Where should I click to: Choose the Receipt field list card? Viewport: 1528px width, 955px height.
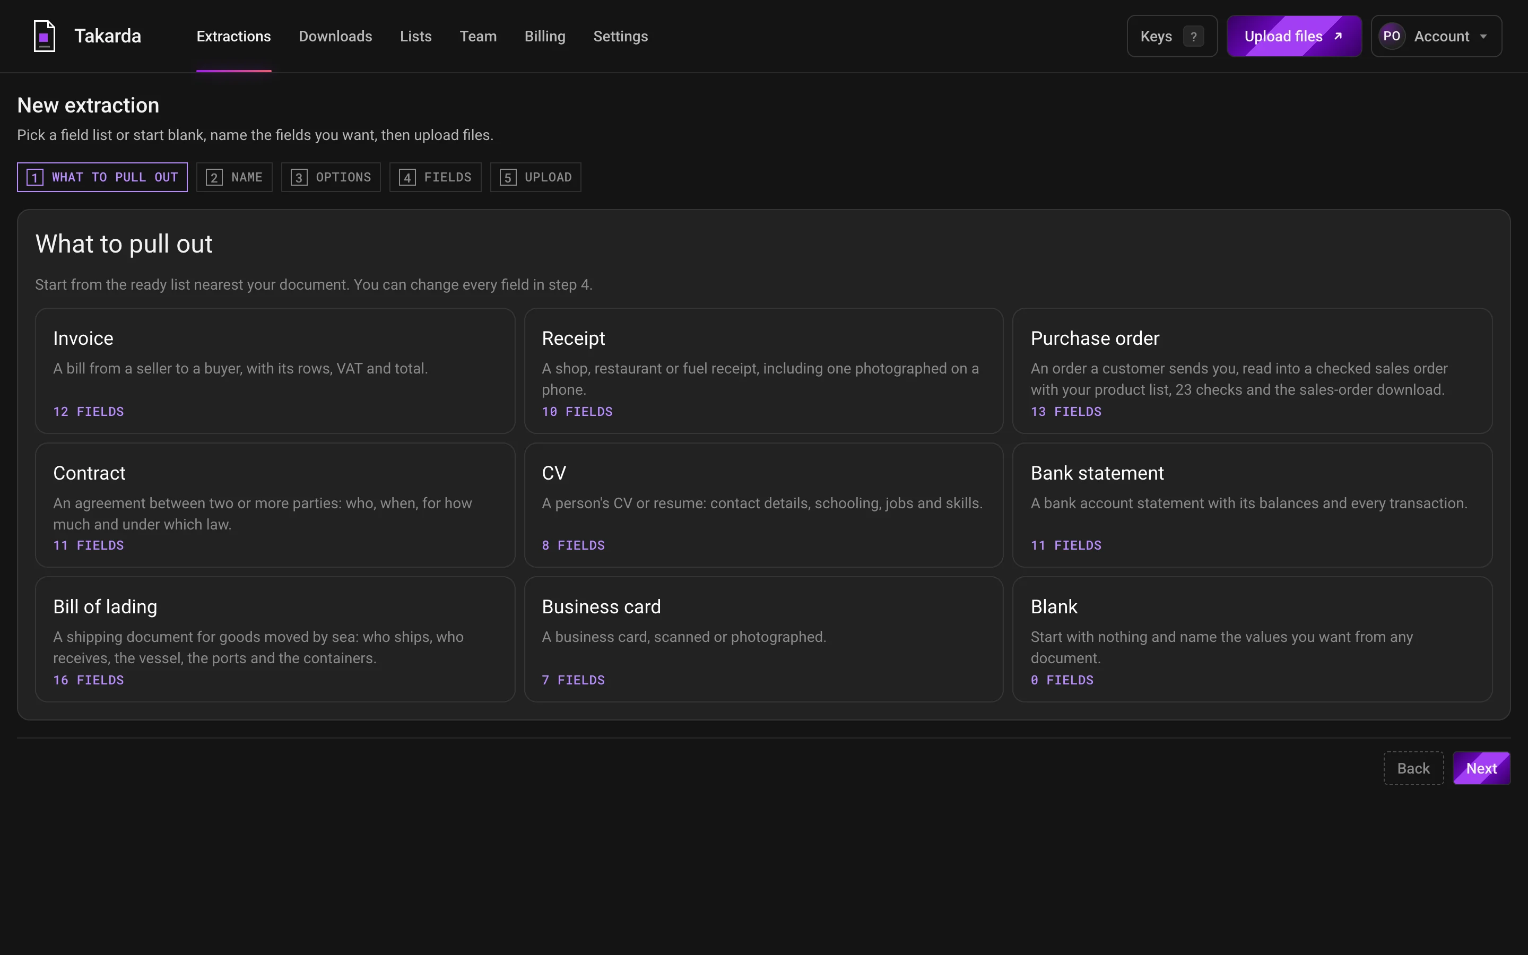click(x=763, y=371)
